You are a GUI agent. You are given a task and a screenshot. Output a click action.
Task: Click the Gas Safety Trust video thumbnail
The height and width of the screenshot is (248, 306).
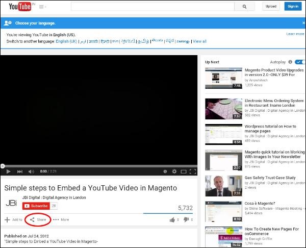click(223, 186)
